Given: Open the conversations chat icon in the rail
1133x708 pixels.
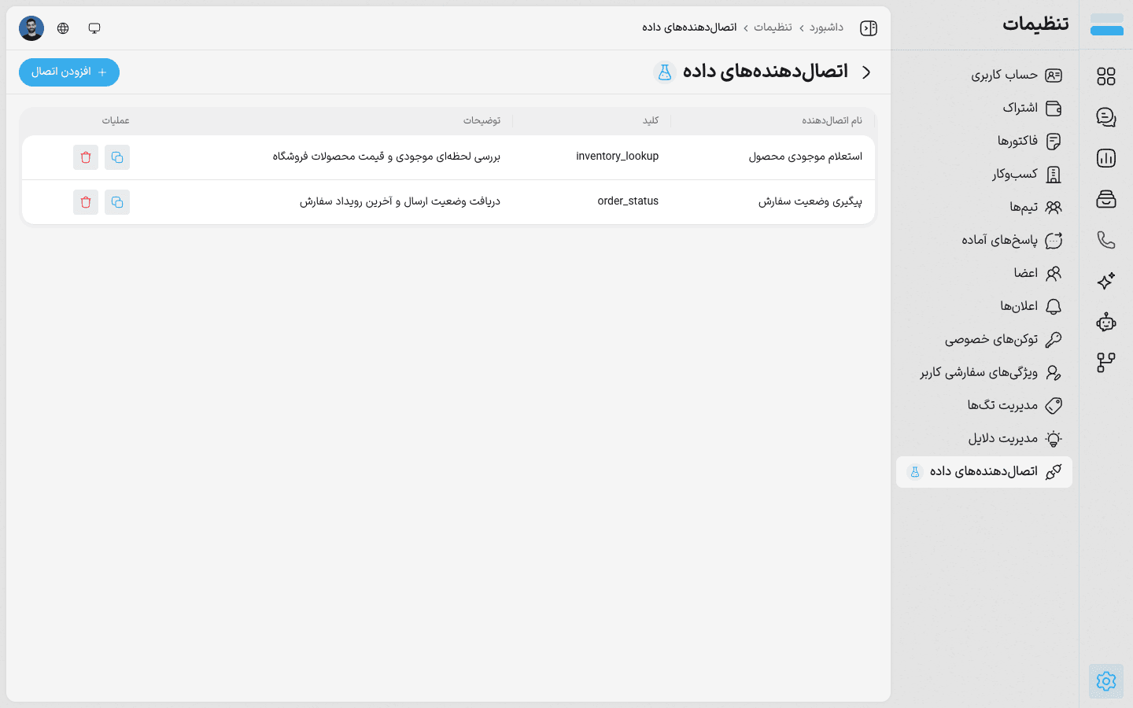Looking at the screenshot, I should [1106, 117].
